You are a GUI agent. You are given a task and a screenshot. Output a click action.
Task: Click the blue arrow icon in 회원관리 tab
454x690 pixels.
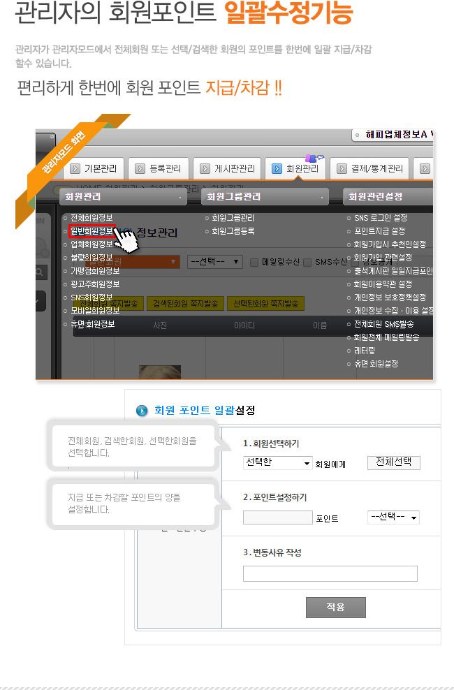pos(277,168)
